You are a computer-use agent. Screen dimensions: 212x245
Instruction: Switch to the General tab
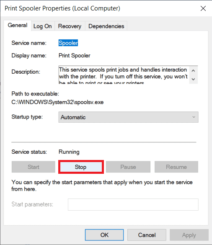(18, 26)
